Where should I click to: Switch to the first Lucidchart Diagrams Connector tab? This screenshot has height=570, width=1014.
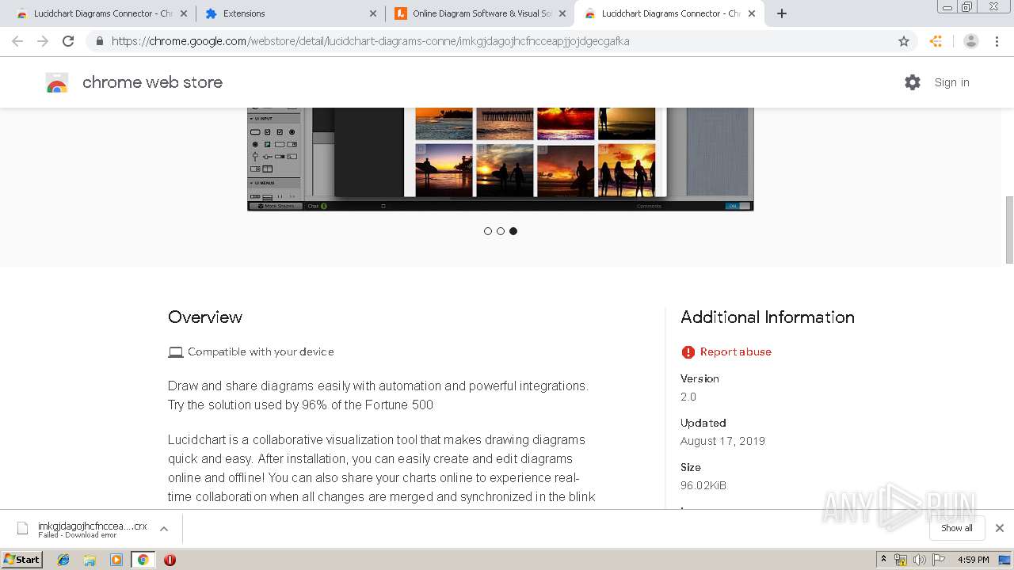102,13
